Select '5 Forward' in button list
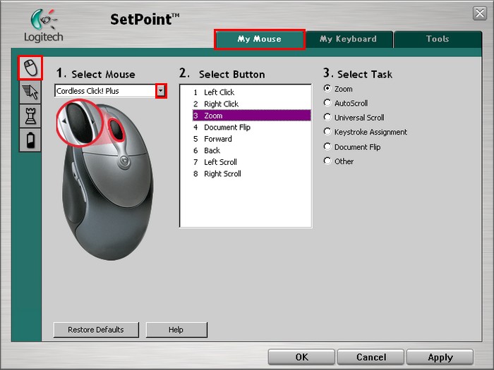 pos(251,139)
